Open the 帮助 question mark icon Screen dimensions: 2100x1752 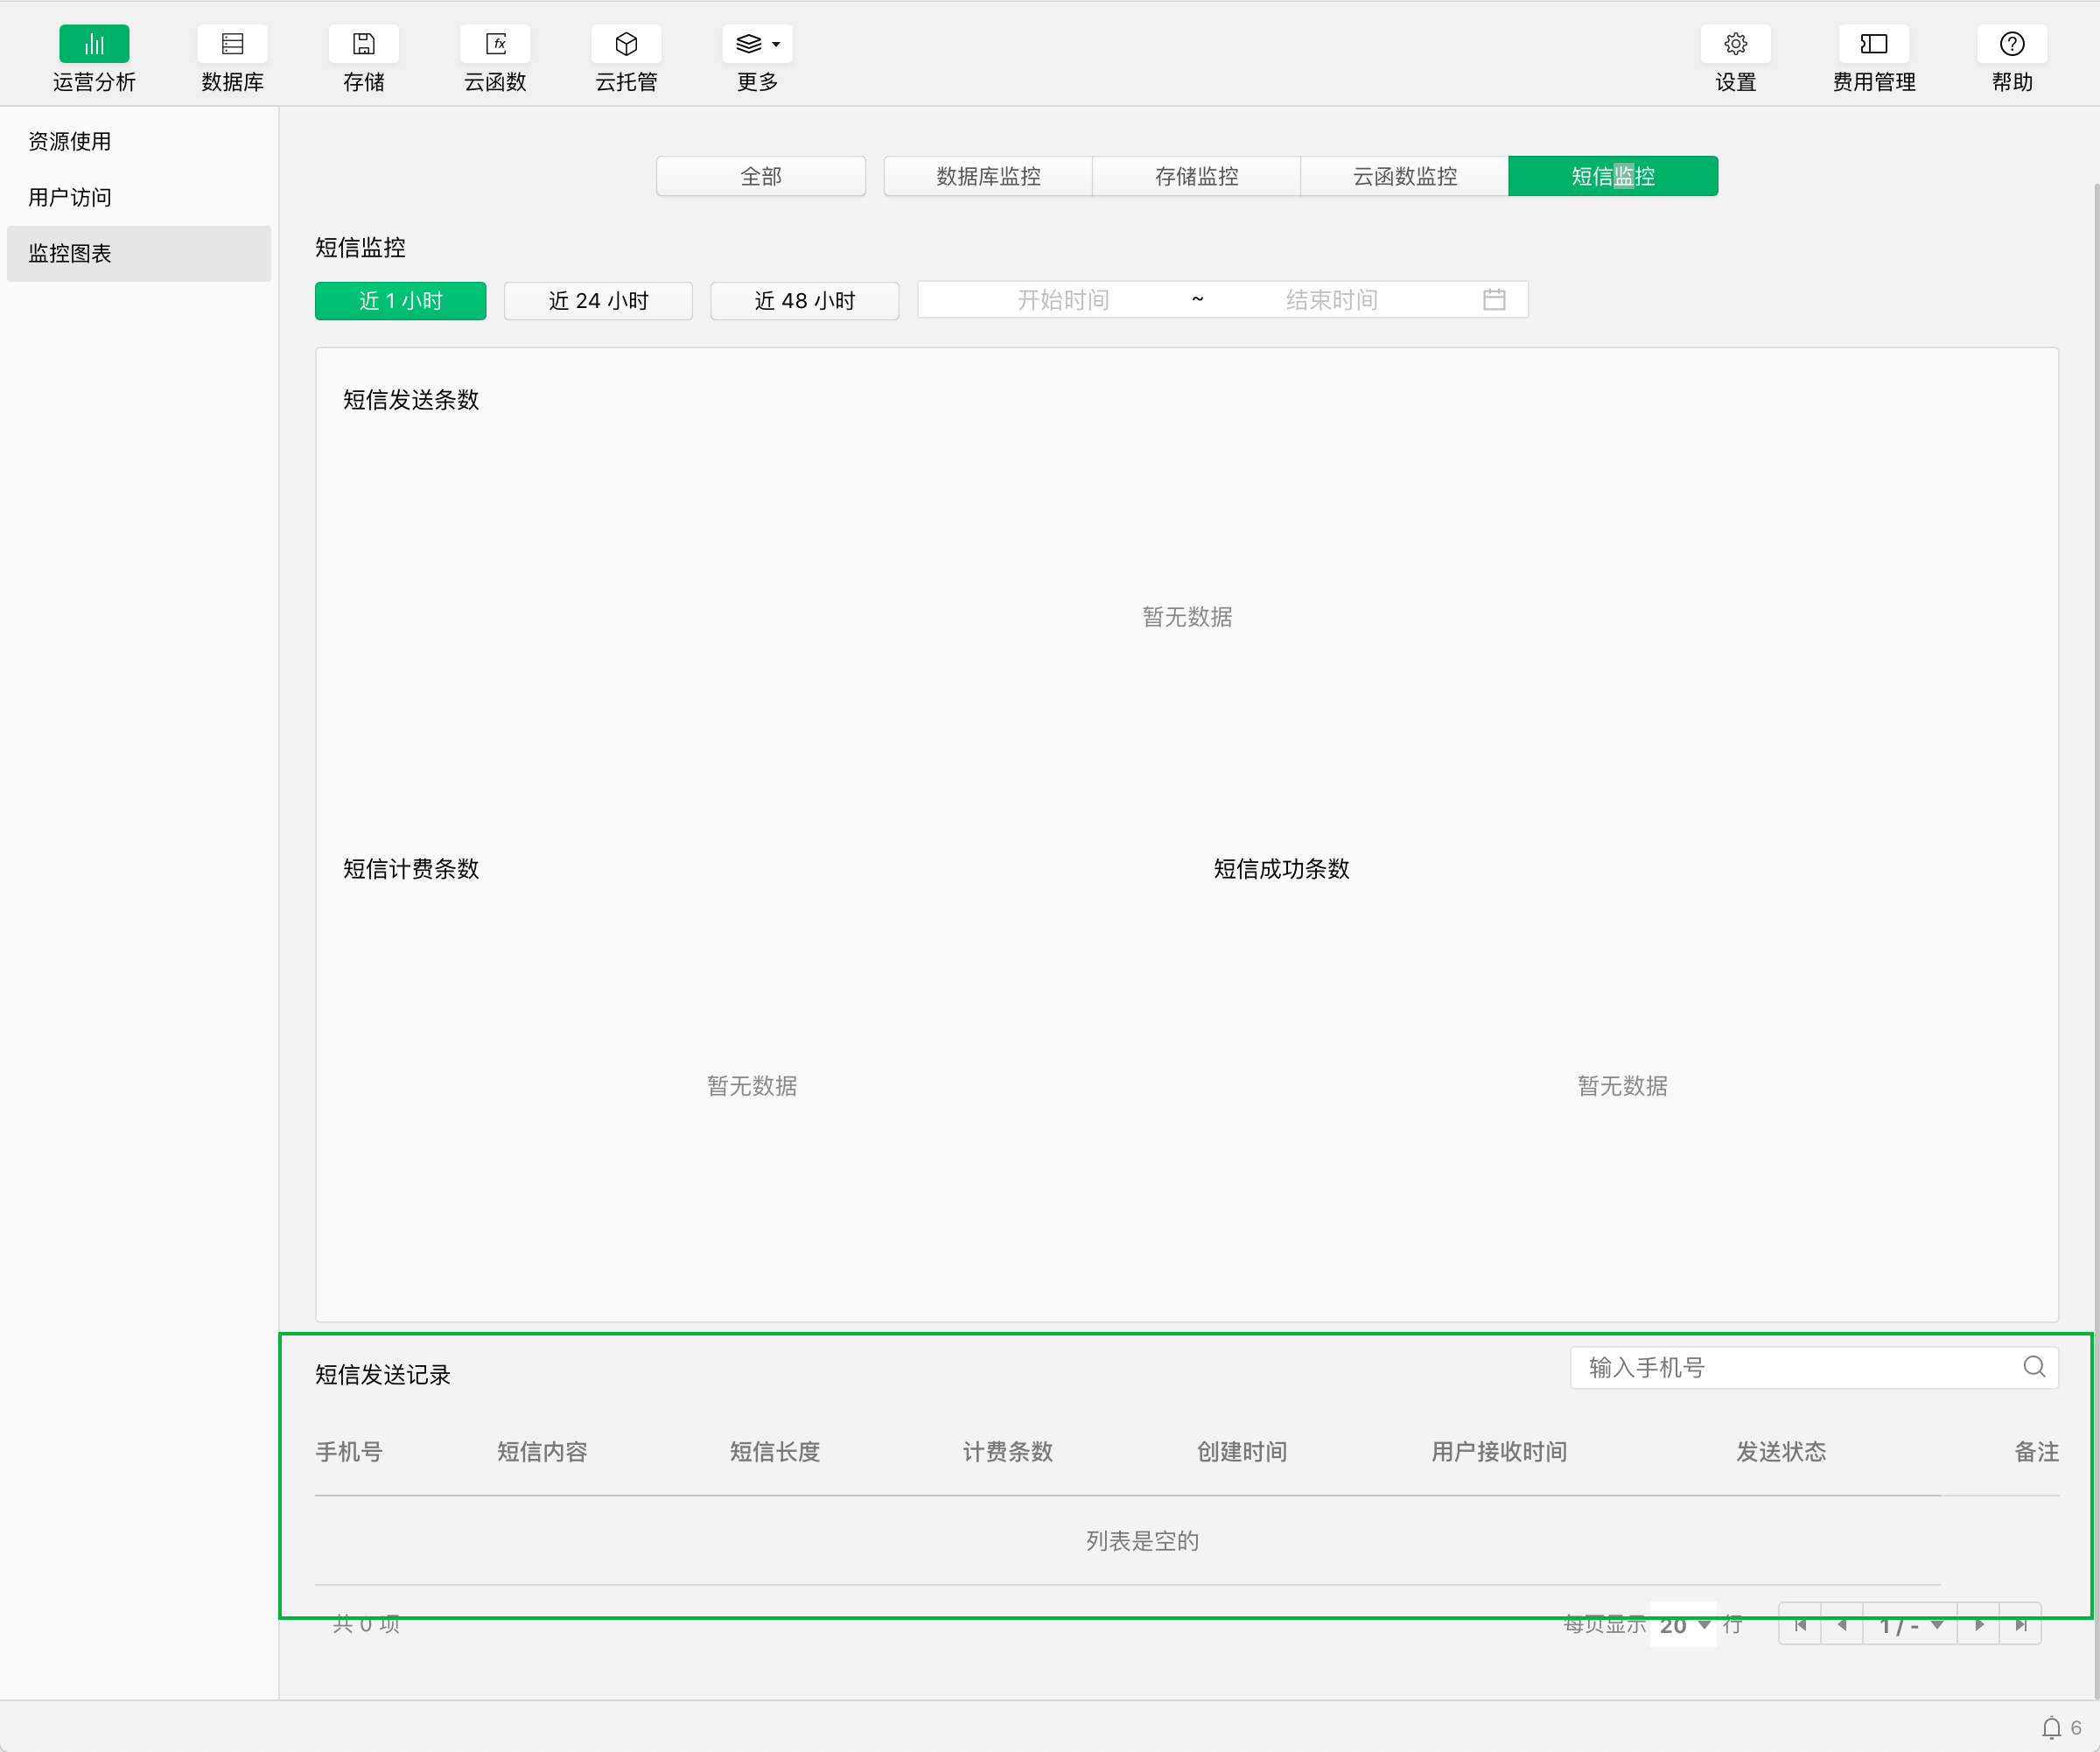tap(2011, 44)
